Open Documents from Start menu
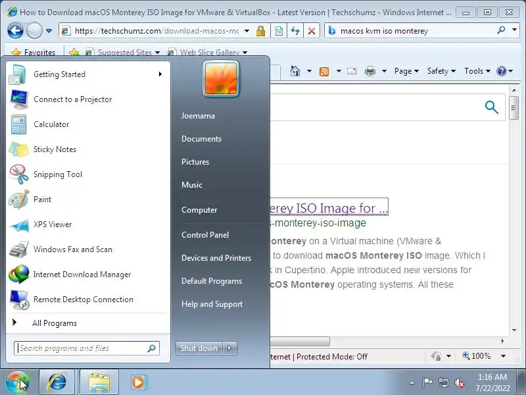 click(201, 139)
